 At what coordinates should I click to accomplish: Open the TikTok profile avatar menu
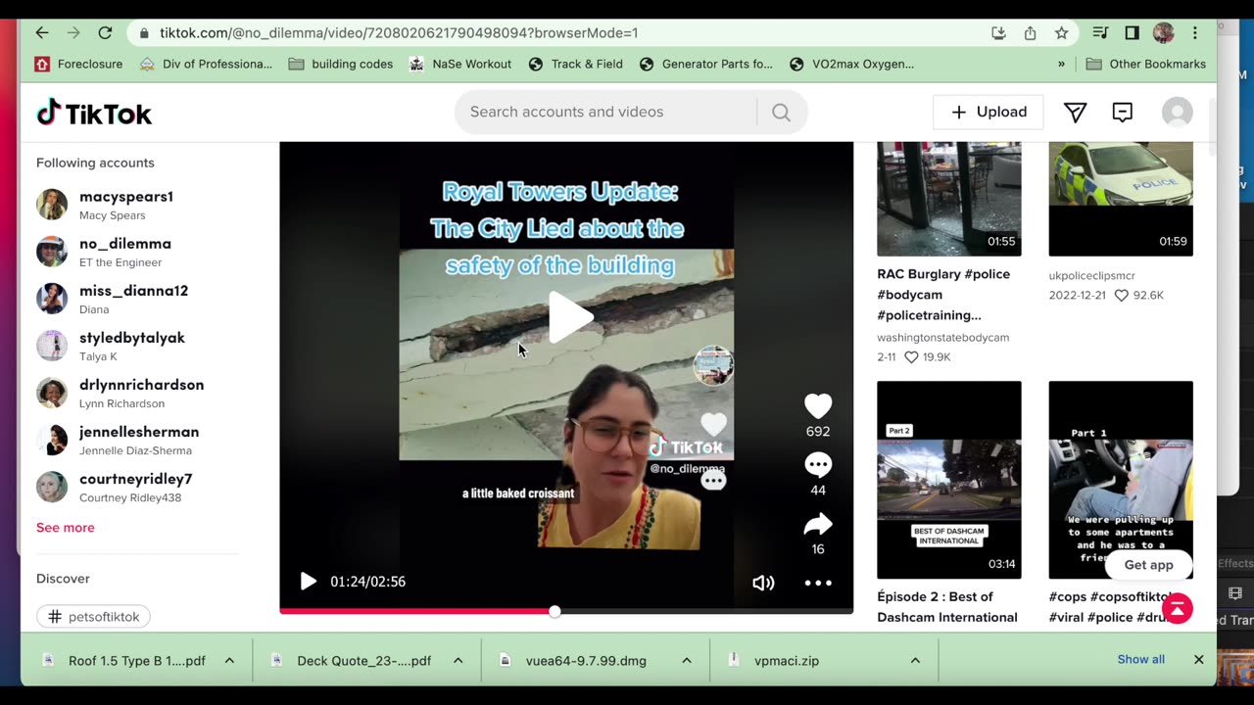tap(1177, 113)
